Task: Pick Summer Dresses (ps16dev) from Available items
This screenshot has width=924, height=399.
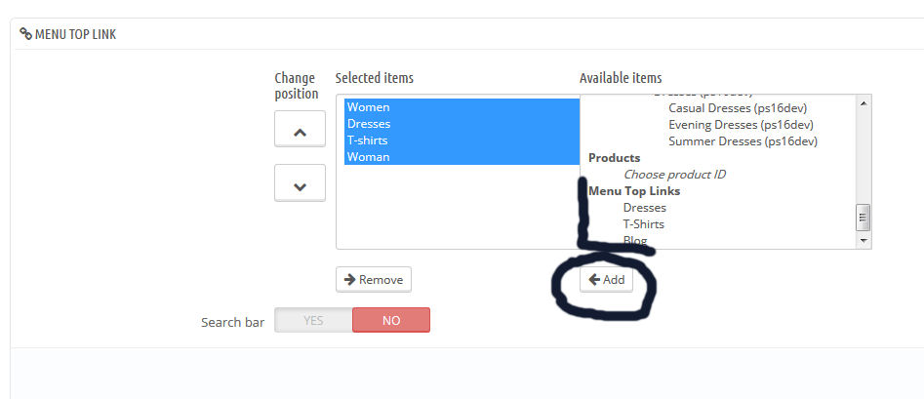Action: (742, 141)
